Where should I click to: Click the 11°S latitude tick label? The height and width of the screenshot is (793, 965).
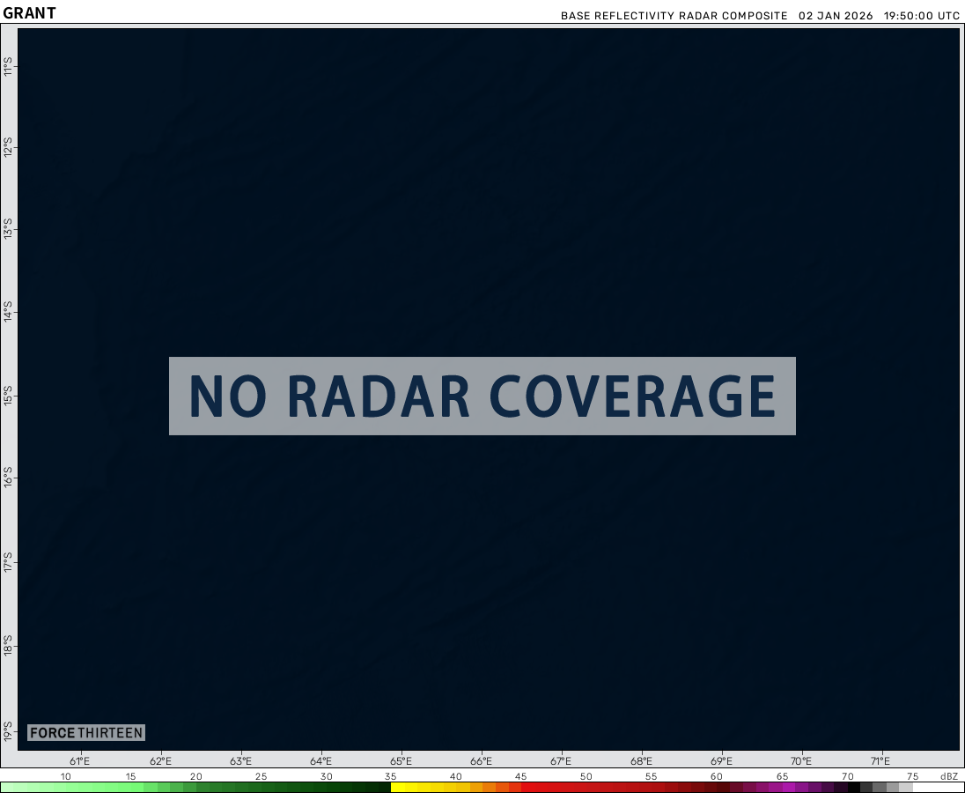[x=9, y=66]
